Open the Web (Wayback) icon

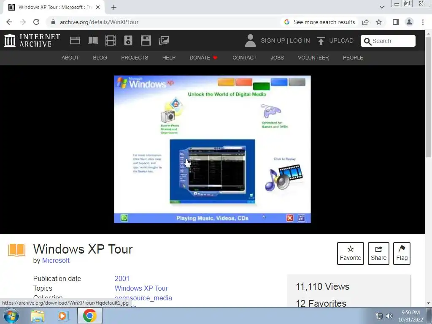click(75, 40)
